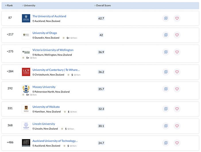Viewport: 201px width, 152px height.
Task: Click Massey University crest logo
Action: [26, 89]
